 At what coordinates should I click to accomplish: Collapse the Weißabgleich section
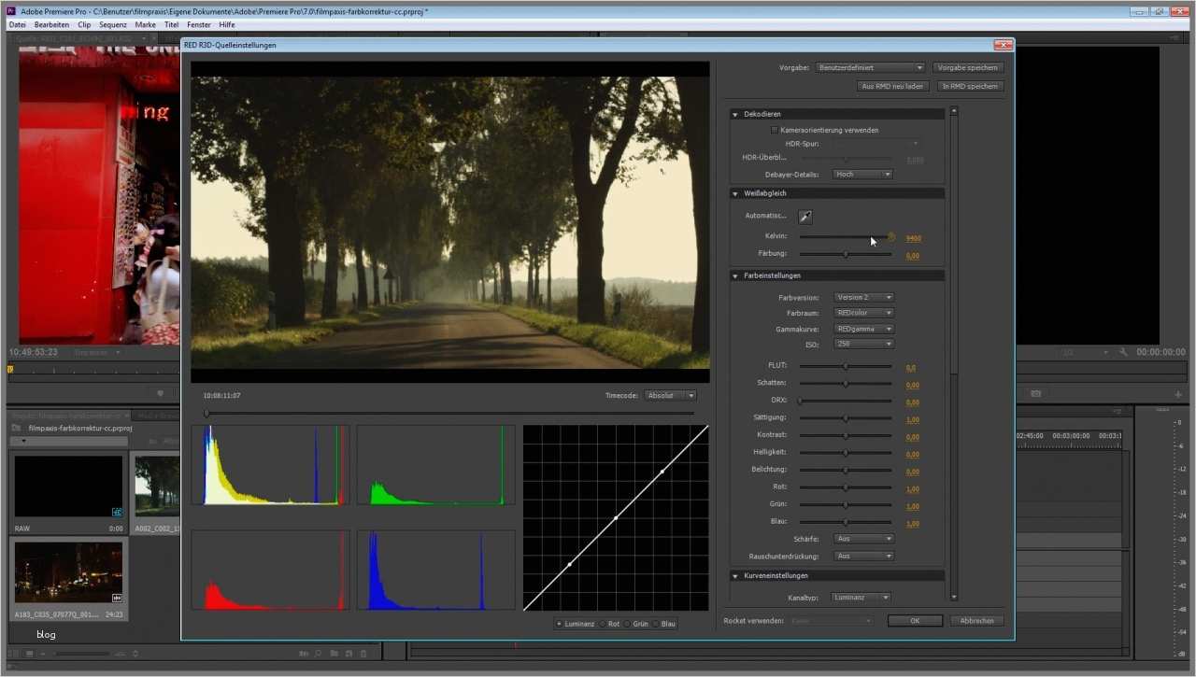click(x=735, y=193)
